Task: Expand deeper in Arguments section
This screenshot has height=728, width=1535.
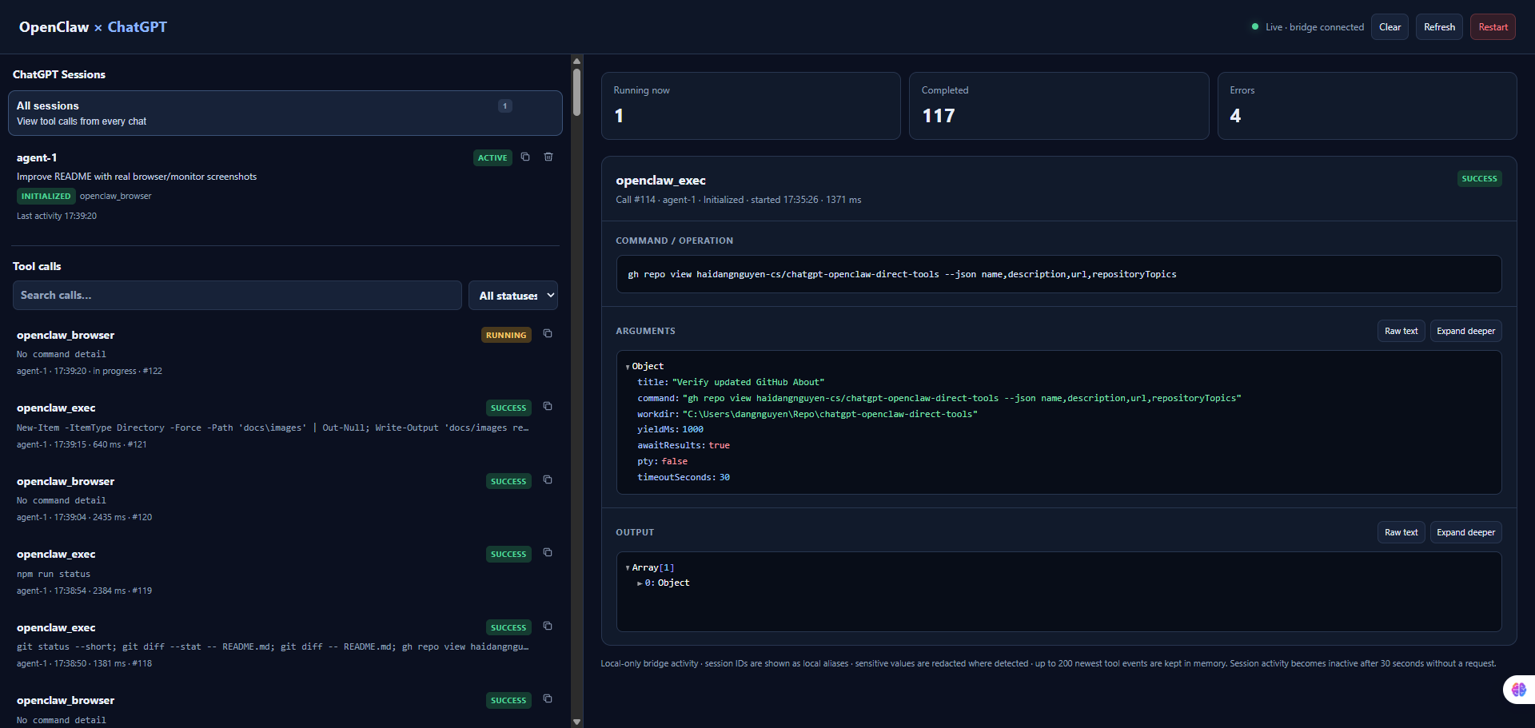Action: coord(1465,331)
